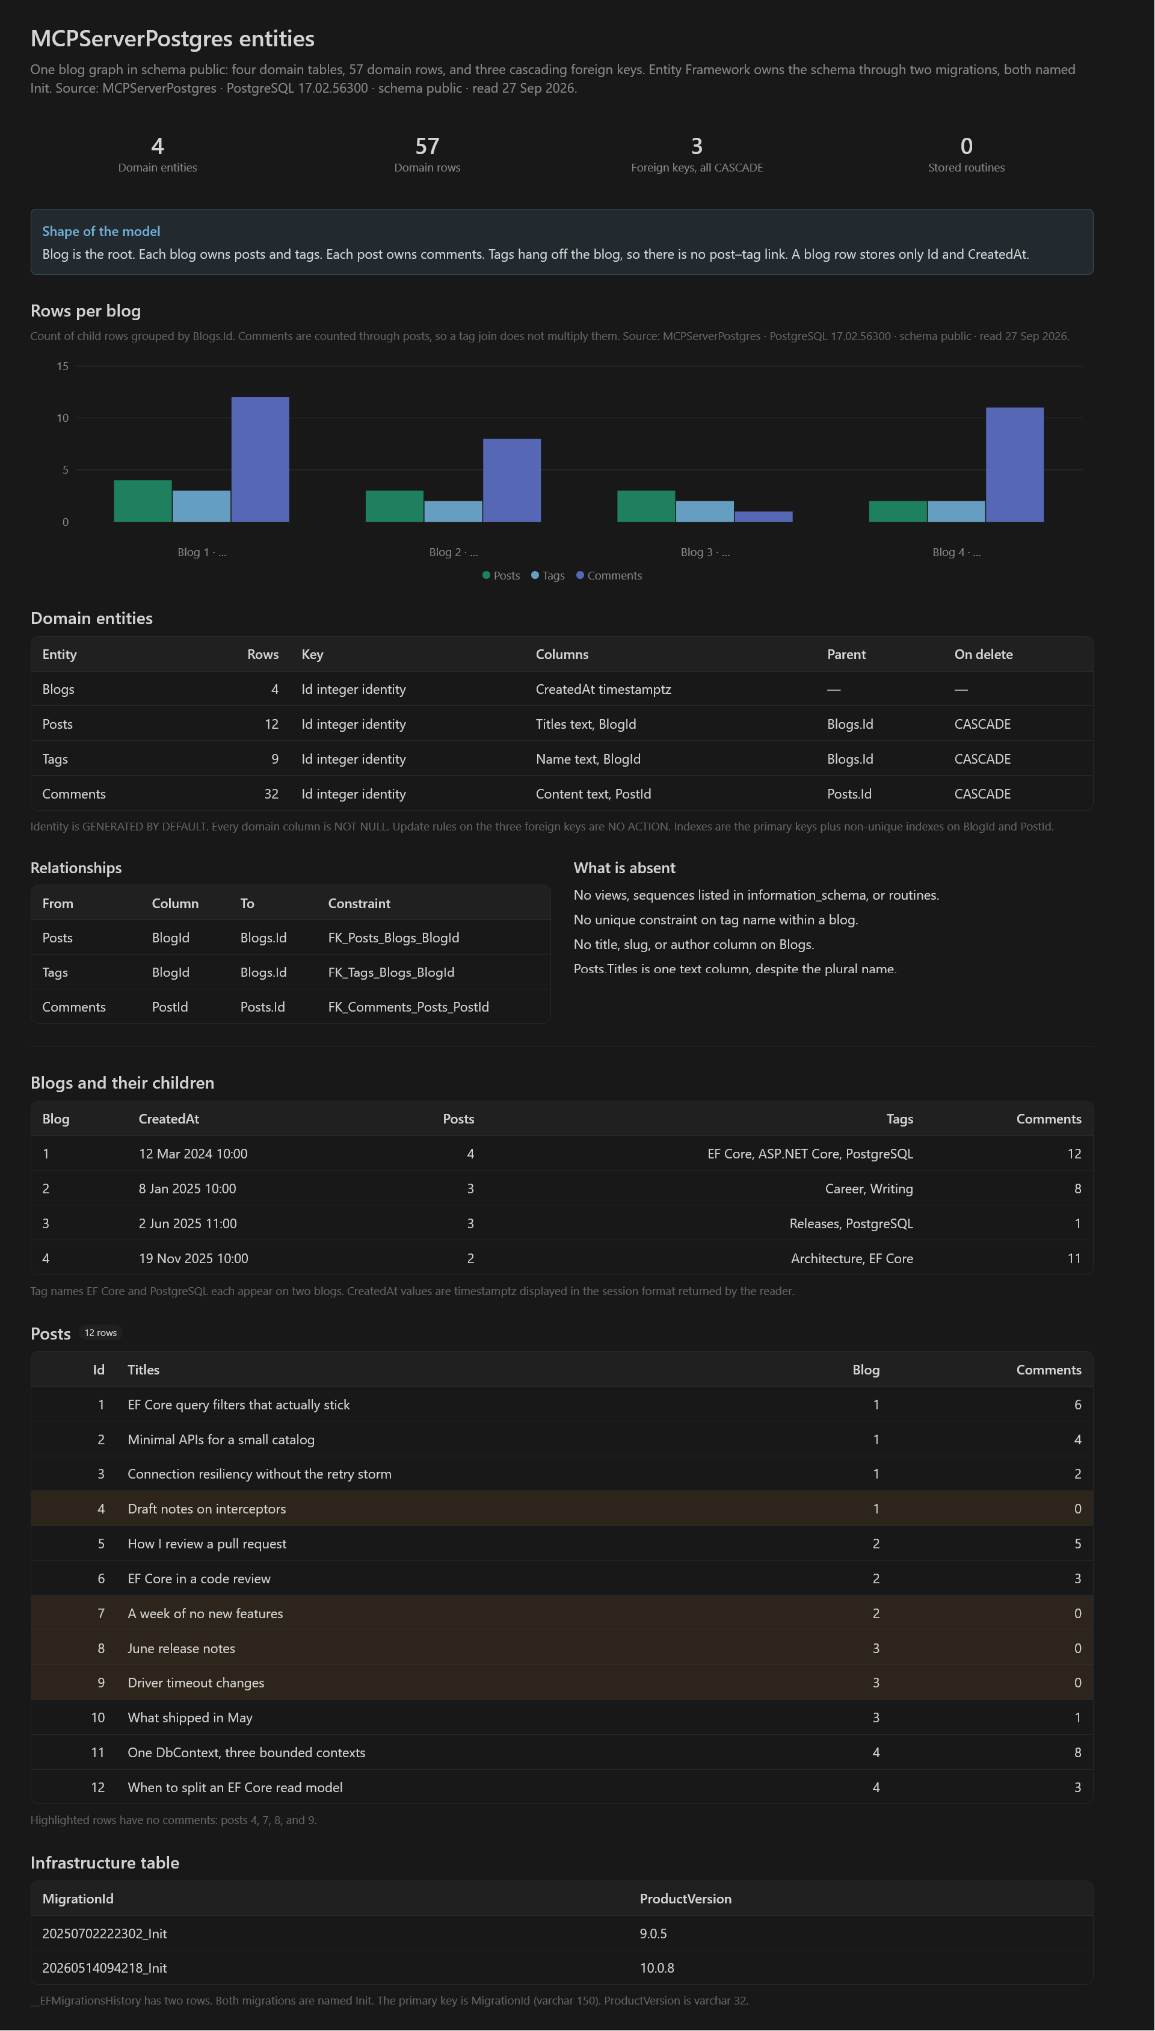The height and width of the screenshot is (2031, 1155).
Task: Select the 'Blogs' entity cell in Domain entities
Action: click(x=58, y=690)
